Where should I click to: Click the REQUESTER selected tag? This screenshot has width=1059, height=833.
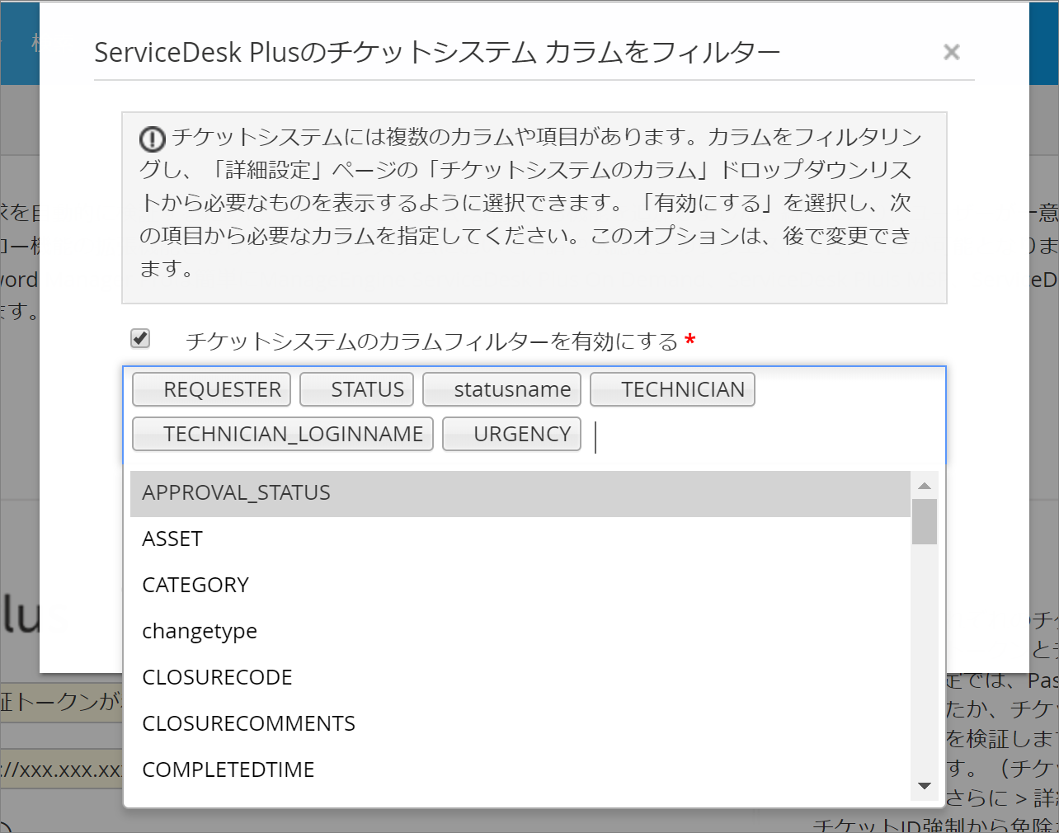[x=212, y=390]
